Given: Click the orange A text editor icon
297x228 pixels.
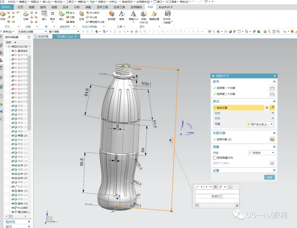Looking at the screenshot, I should 230,187.
